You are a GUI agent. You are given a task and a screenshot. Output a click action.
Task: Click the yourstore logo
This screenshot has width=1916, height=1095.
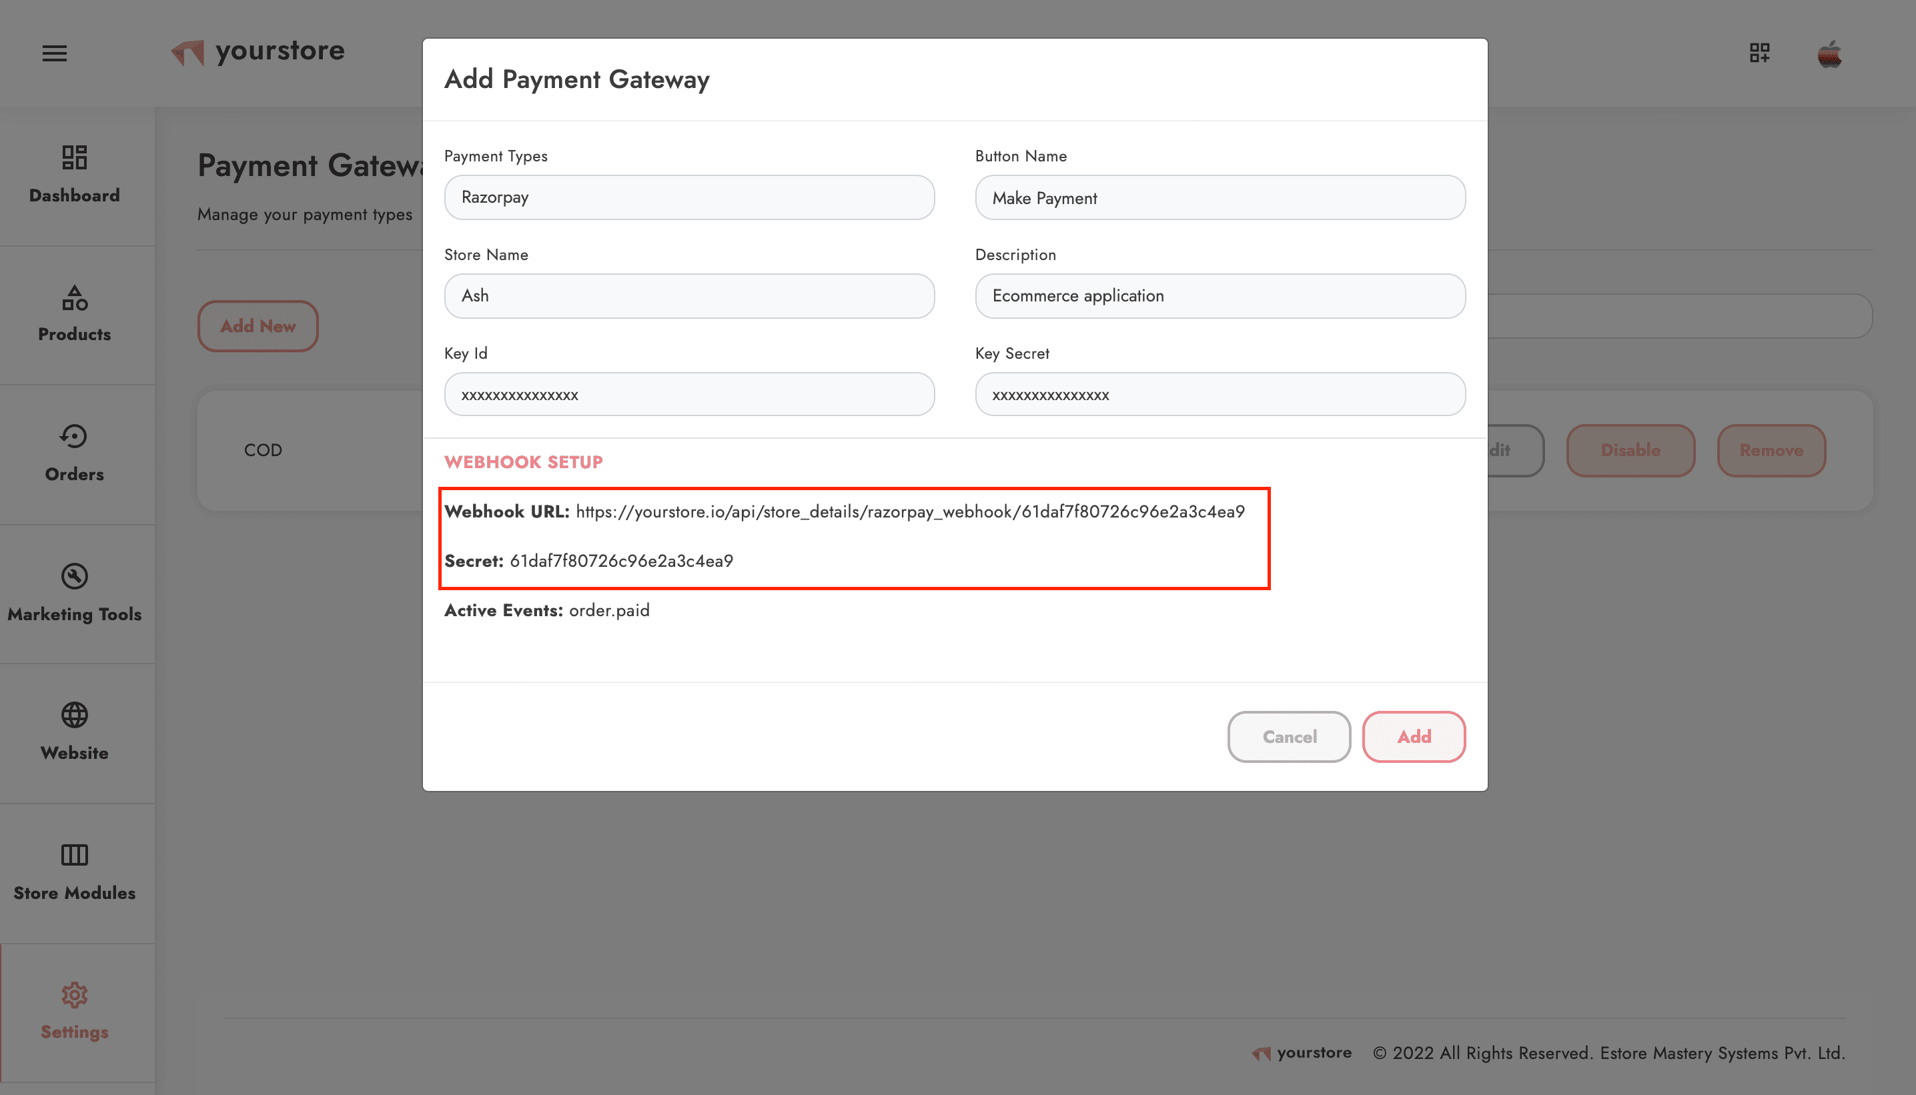tap(258, 51)
